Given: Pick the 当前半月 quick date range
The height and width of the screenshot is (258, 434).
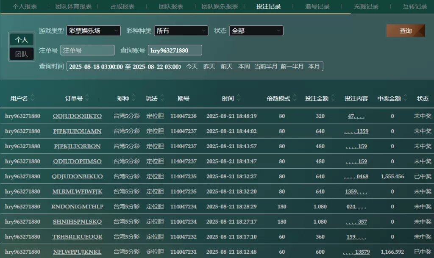Looking at the screenshot, I should click(x=266, y=67).
